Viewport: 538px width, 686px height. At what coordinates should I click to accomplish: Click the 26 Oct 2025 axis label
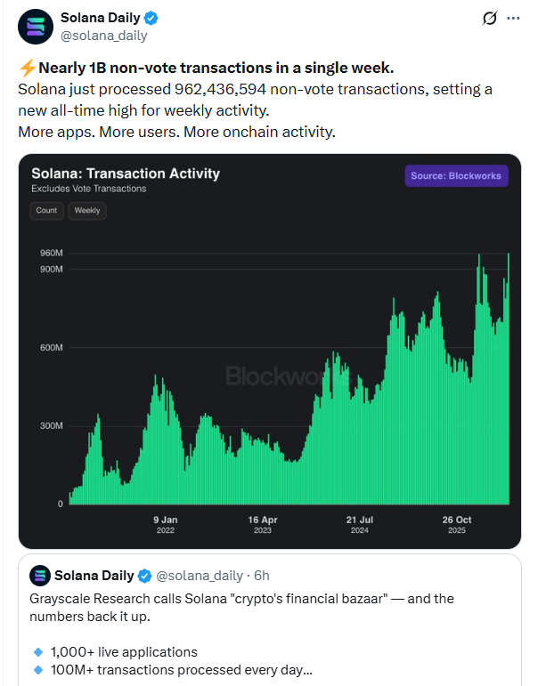pos(457,525)
